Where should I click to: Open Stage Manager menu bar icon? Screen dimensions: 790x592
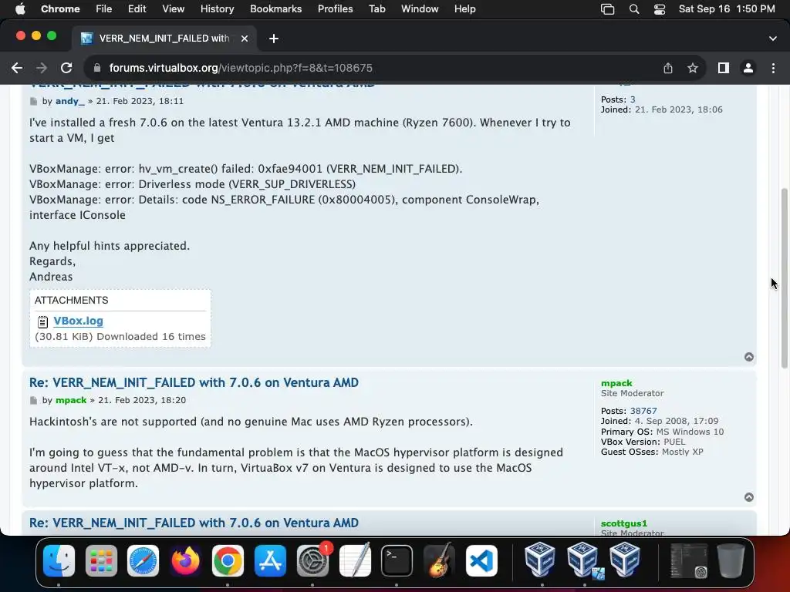click(x=608, y=9)
